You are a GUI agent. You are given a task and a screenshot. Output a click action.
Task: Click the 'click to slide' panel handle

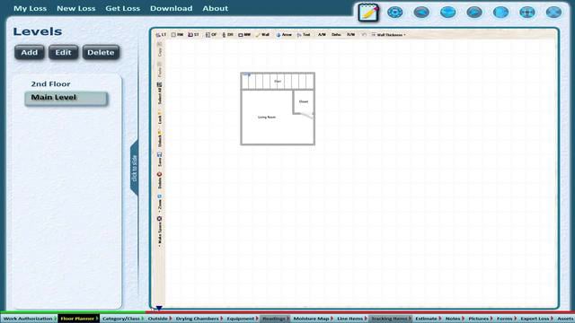[x=134, y=168]
